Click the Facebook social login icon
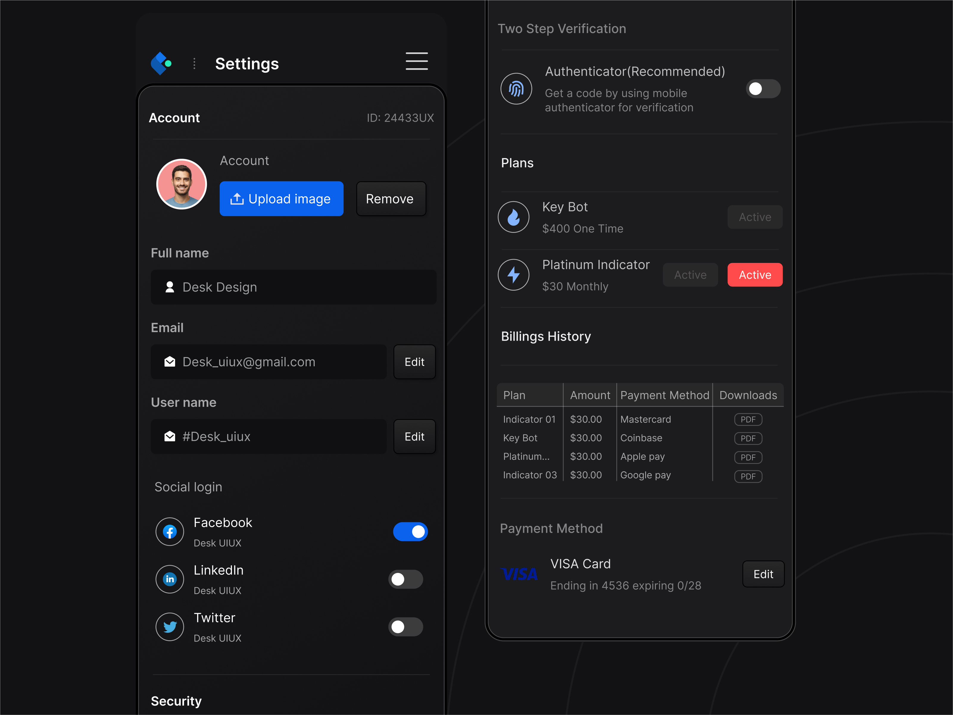The width and height of the screenshot is (953, 715). (169, 532)
